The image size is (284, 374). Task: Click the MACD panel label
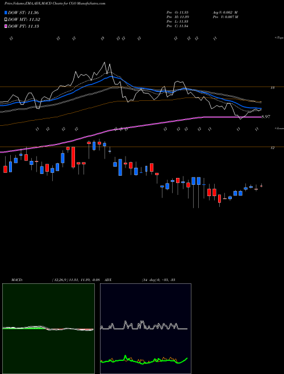click(x=16, y=280)
